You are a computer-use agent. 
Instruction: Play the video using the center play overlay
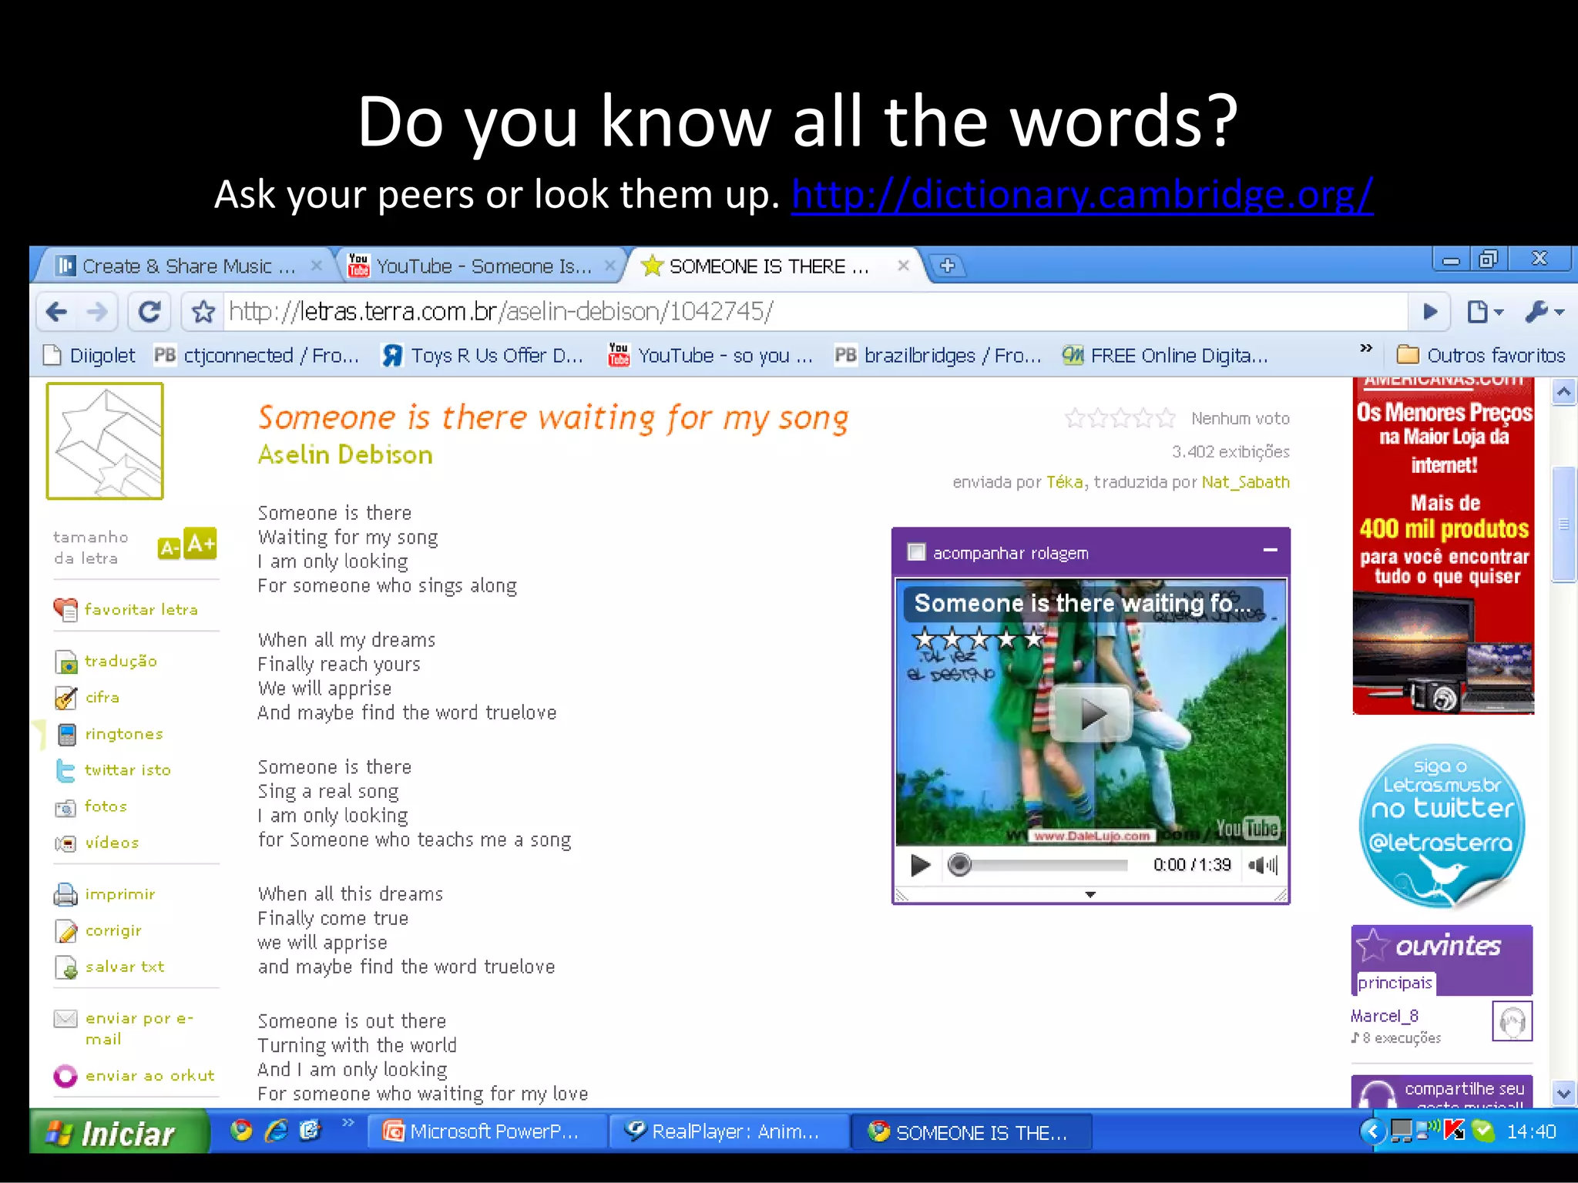pyautogui.click(x=1091, y=713)
